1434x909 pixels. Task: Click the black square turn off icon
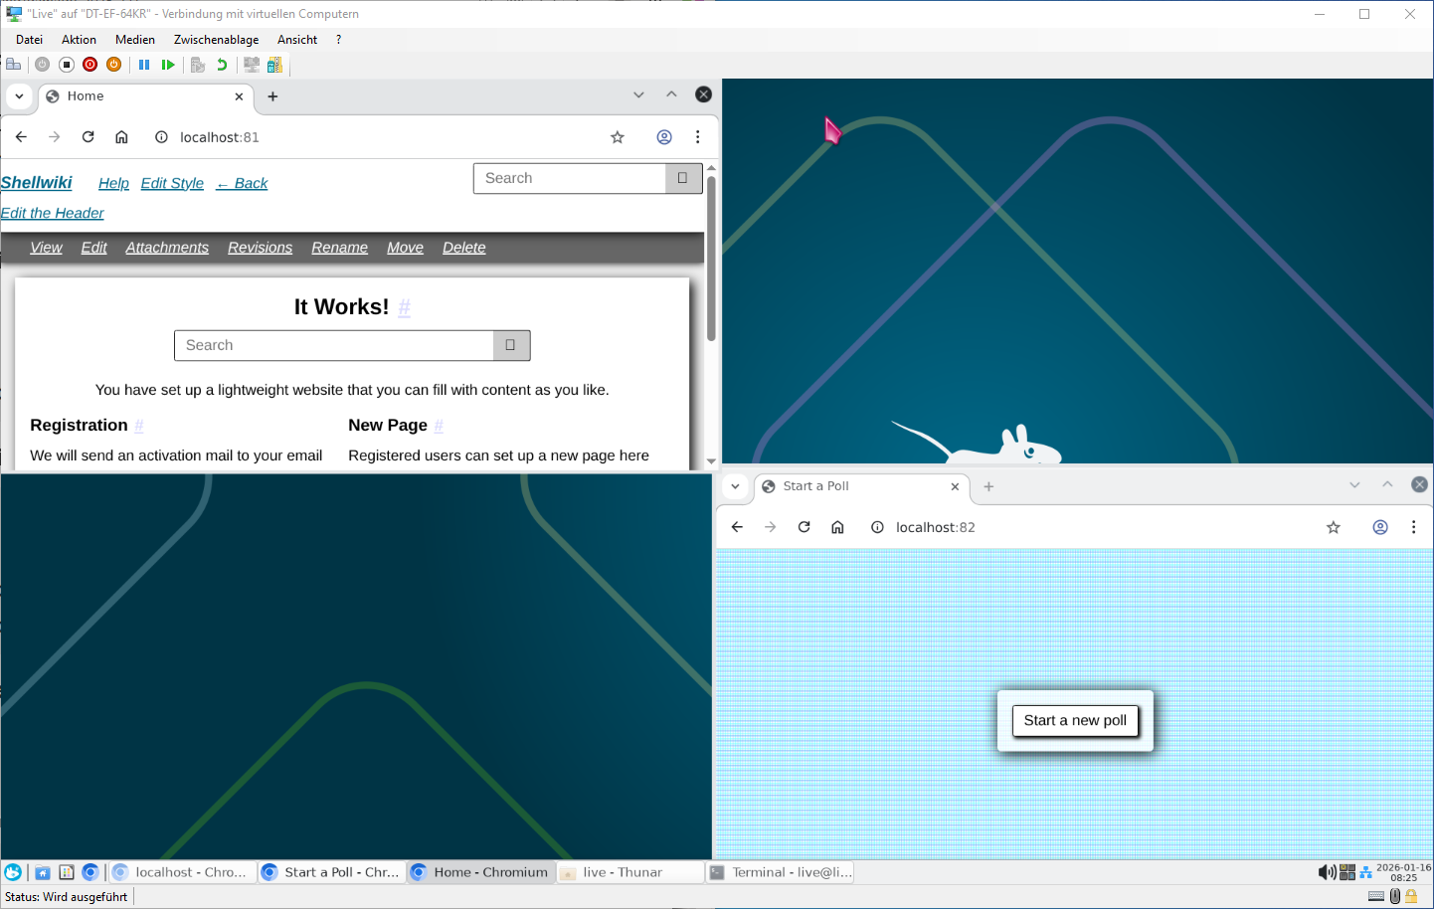point(67,65)
